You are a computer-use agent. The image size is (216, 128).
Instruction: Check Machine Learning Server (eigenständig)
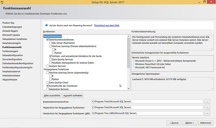click(x=48, y=73)
